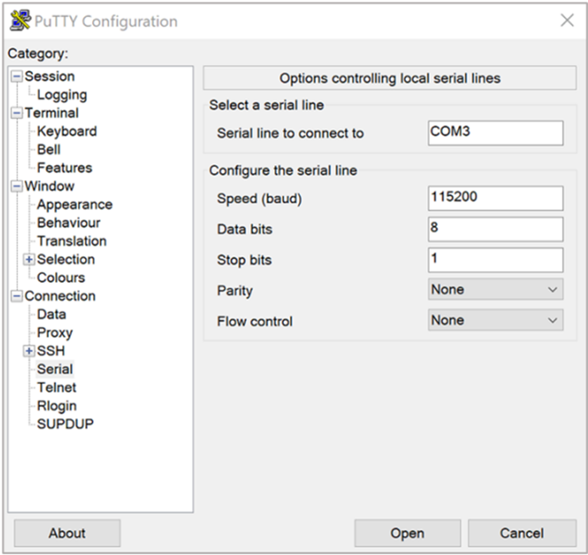
Task: Close the PuTTY Configuration dialog
Action: coord(567,20)
